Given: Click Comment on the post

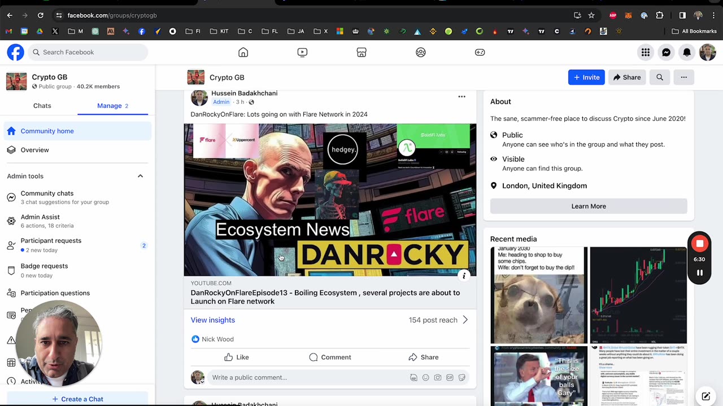Looking at the screenshot, I should 330,357.
